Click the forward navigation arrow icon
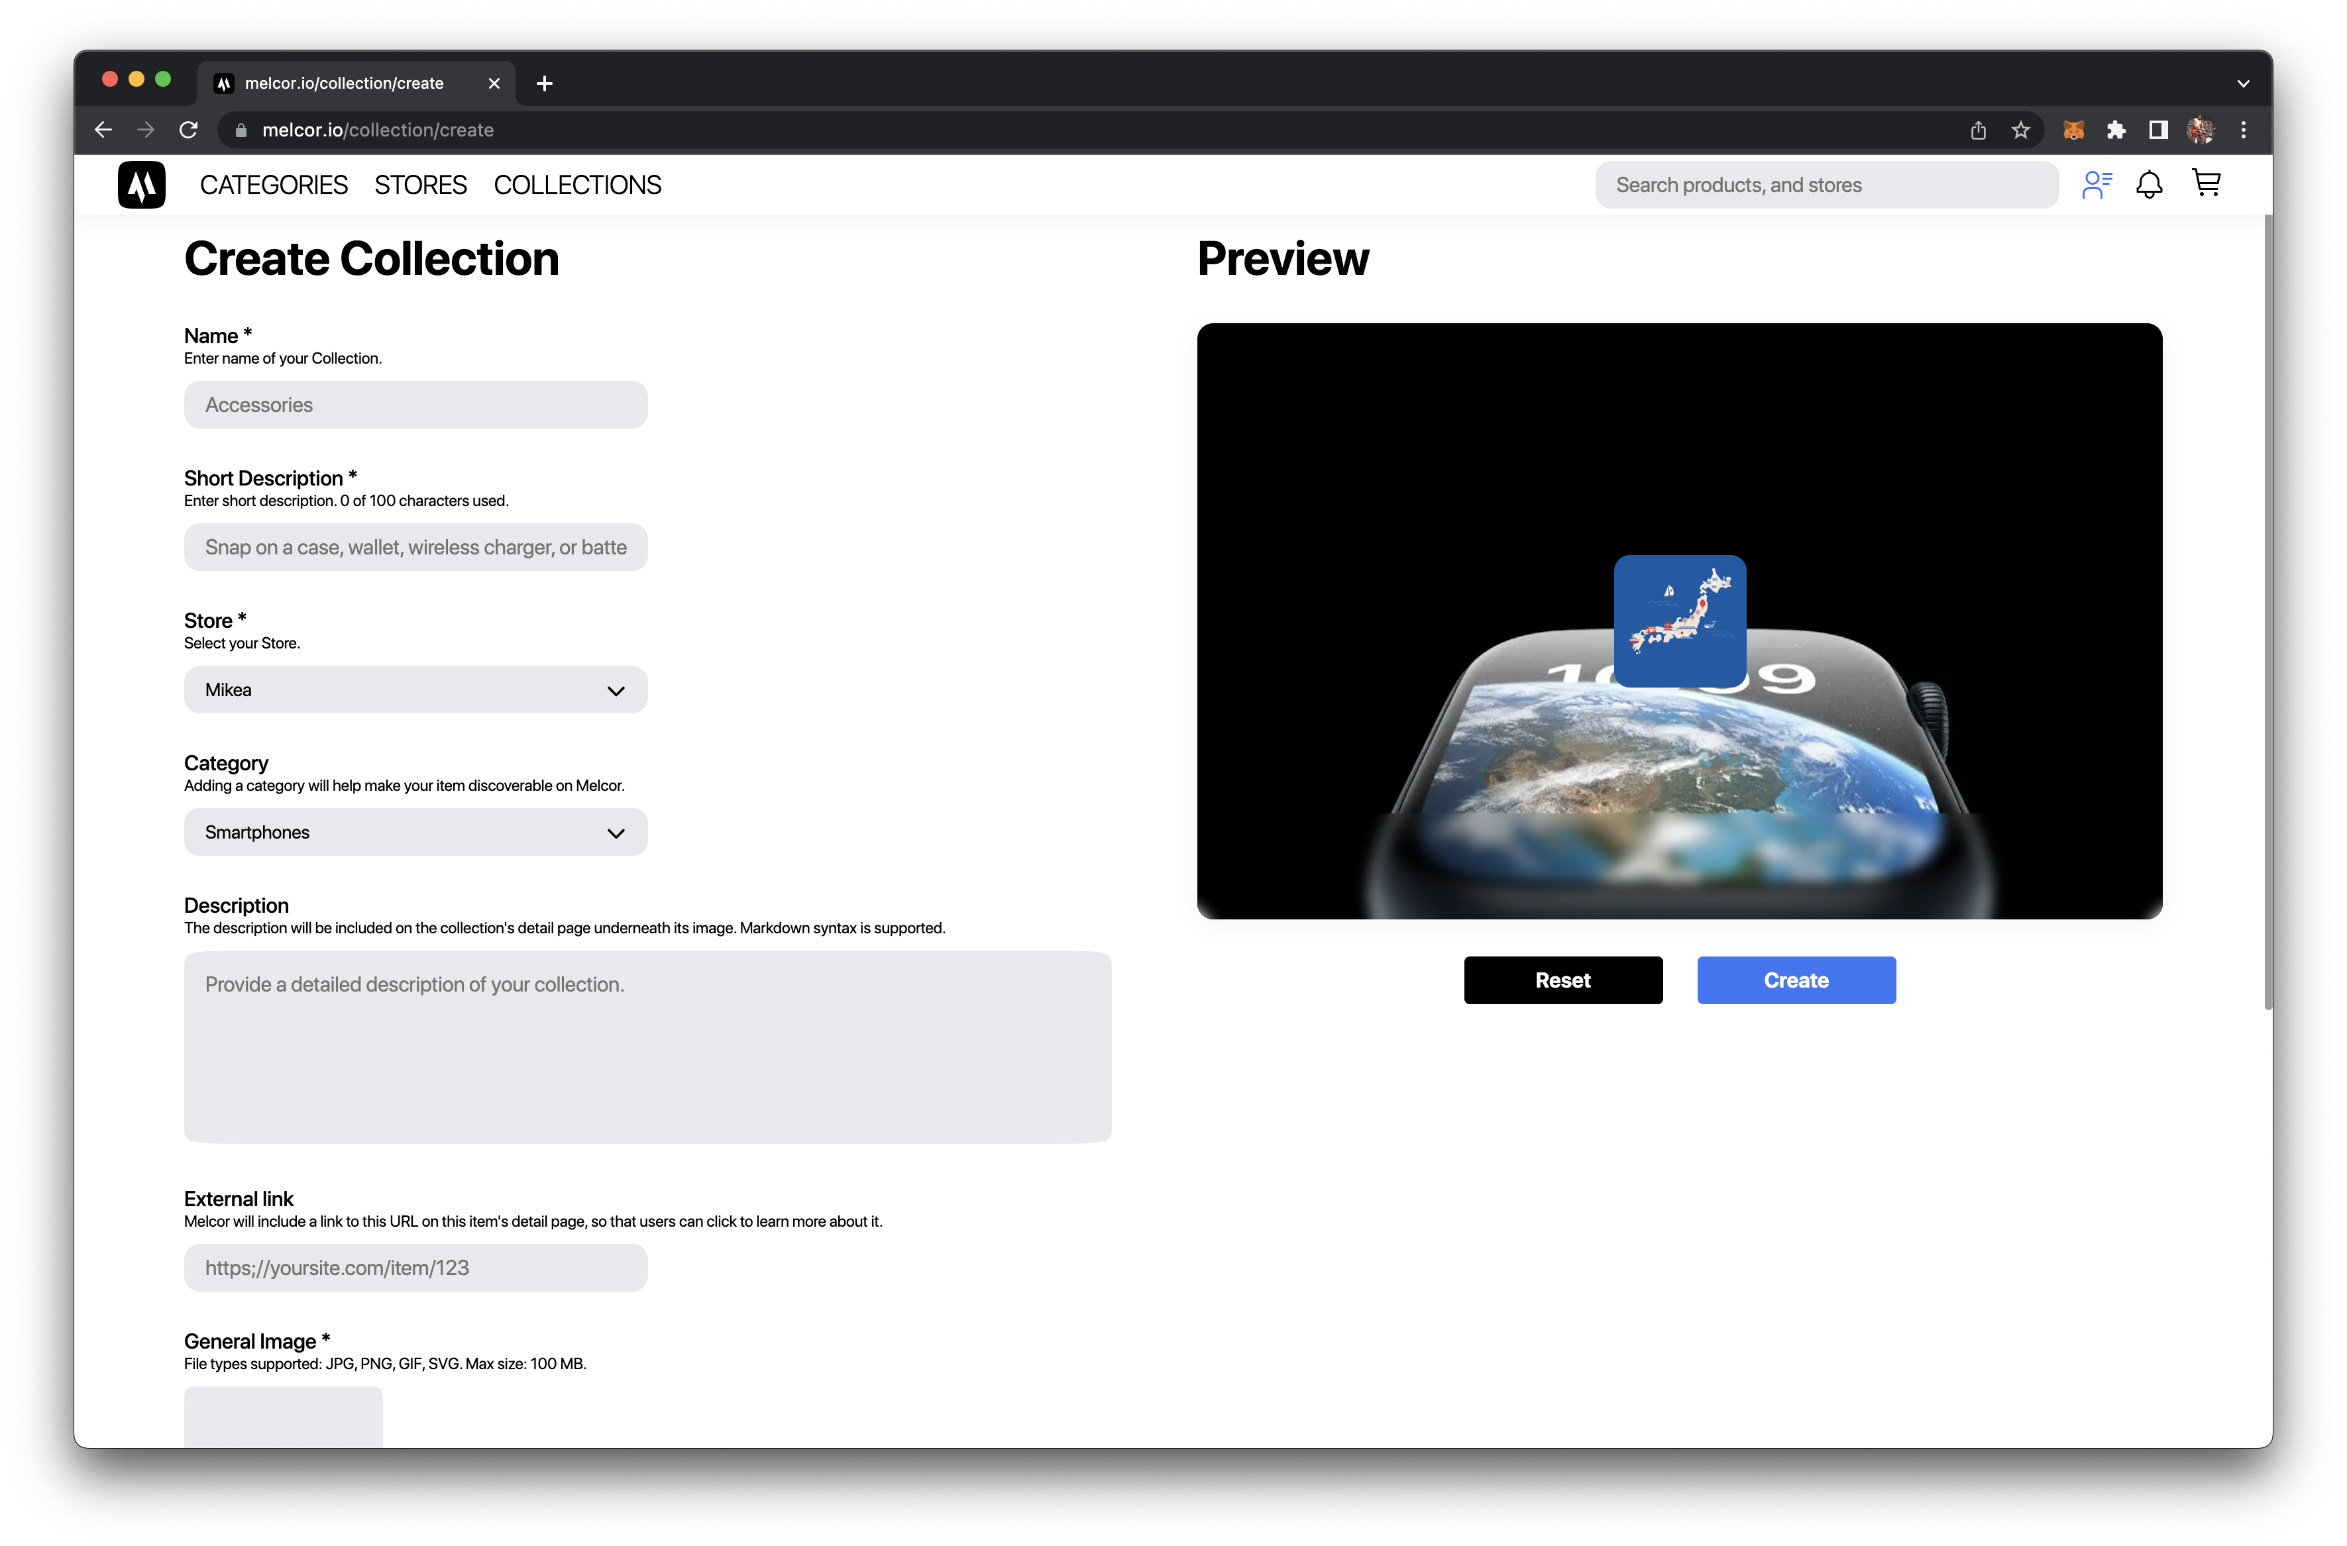 coord(143,129)
